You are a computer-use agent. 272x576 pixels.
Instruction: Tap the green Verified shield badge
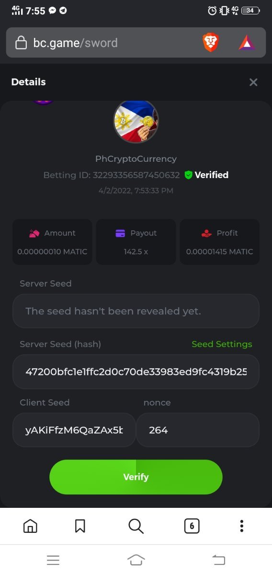[188, 175]
